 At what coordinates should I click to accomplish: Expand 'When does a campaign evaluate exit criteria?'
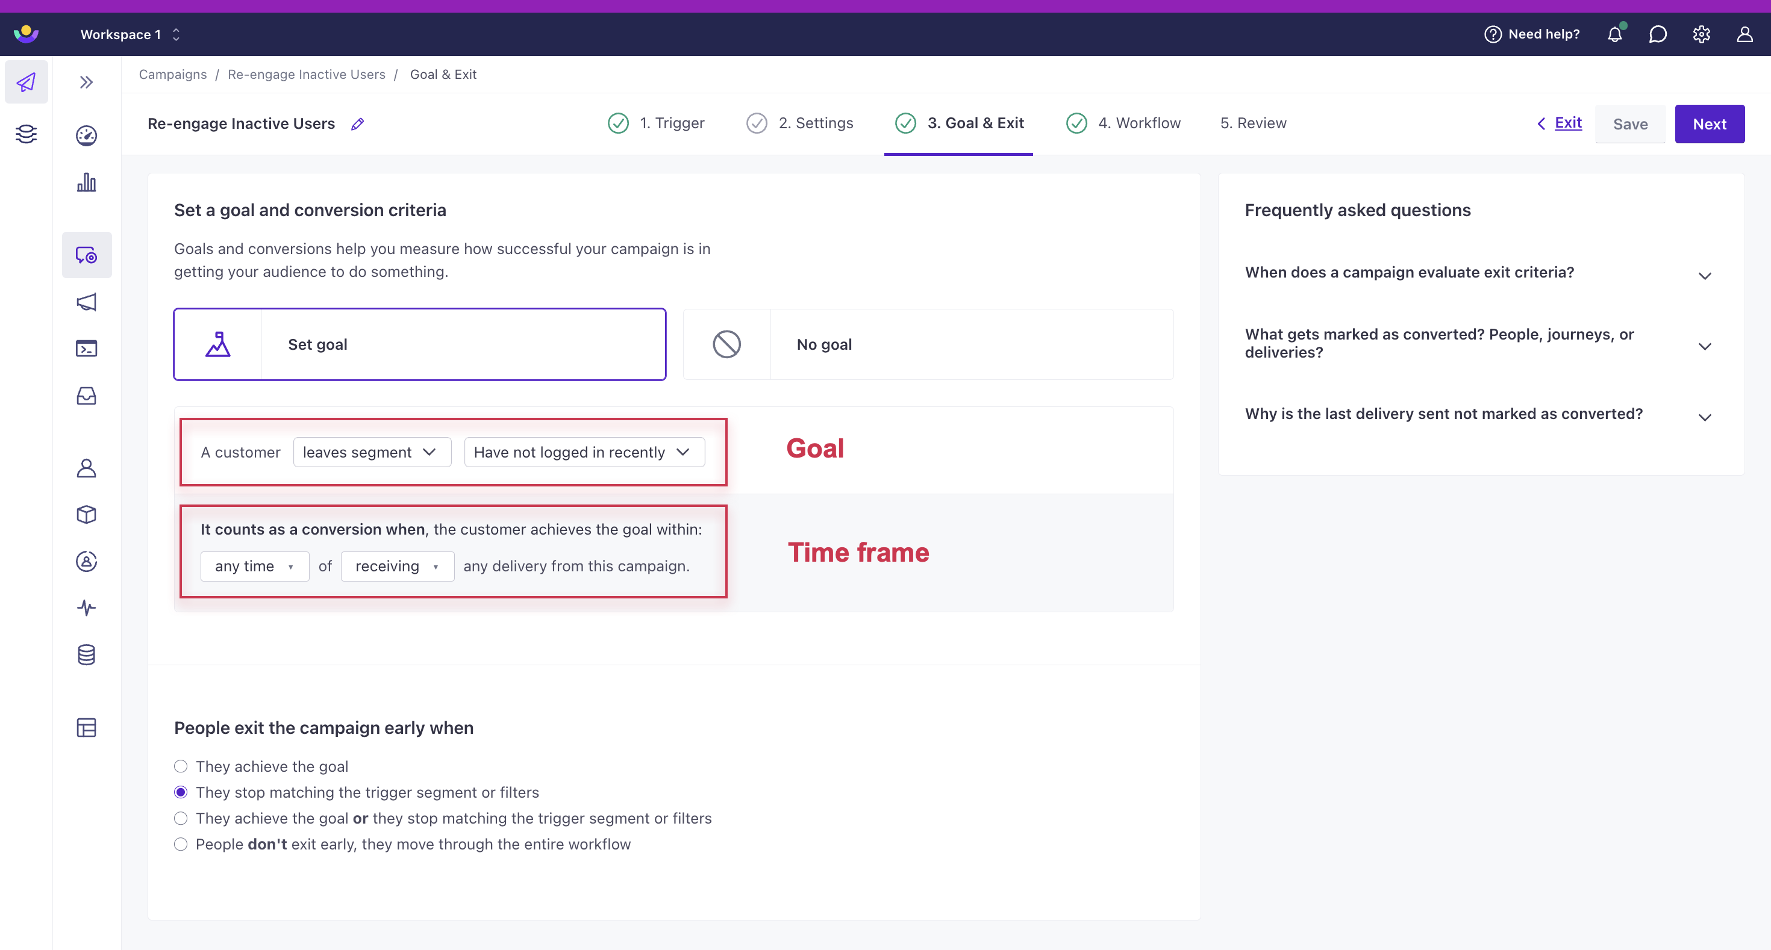pyautogui.click(x=1479, y=273)
